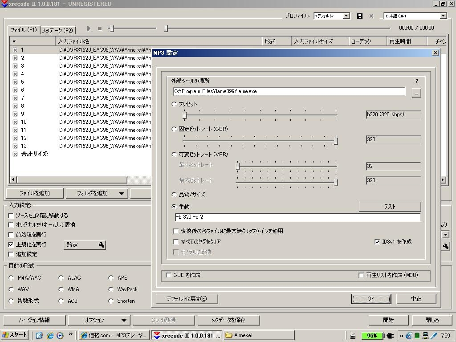Click ファイルを追加 button
This screenshot has height=342, width=456.
tap(35, 193)
